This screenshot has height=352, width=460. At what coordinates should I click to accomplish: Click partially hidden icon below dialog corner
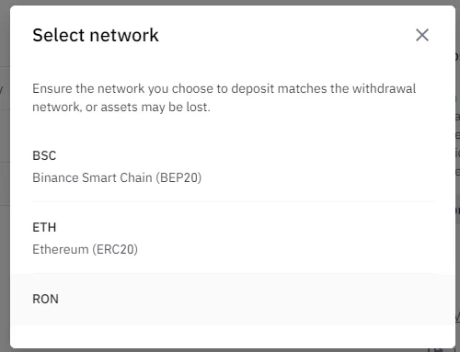click(435, 349)
